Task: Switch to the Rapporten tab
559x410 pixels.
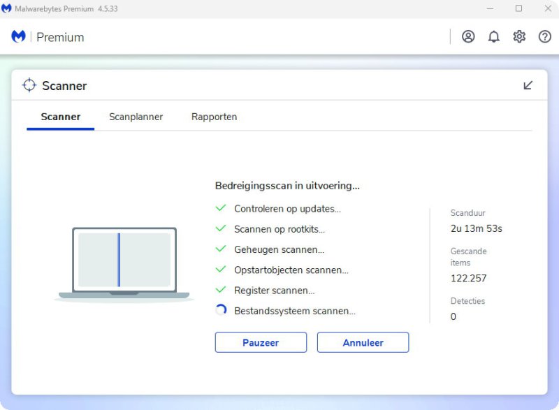Action: click(x=214, y=117)
